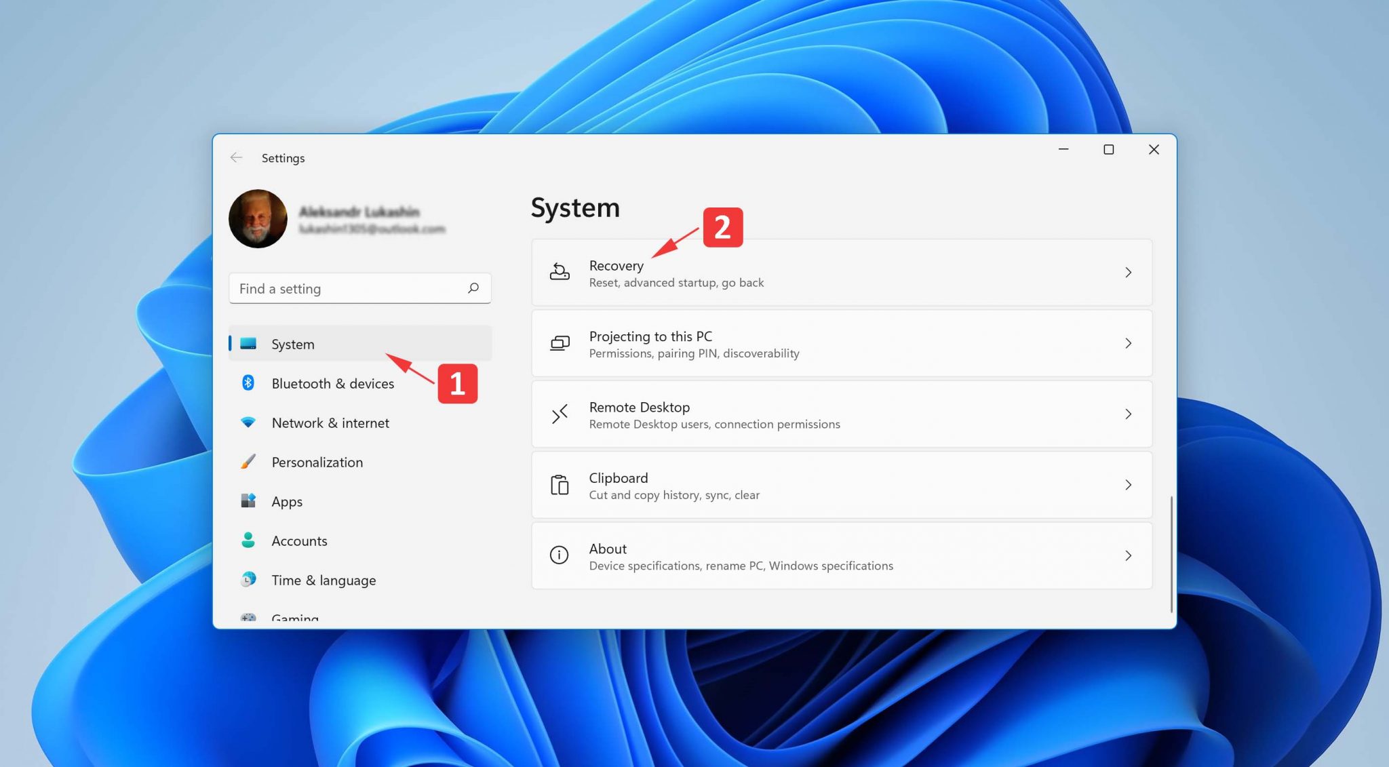The height and width of the screenshot is (767, 1389).
Task: Click the System settings icon in sidebar
Action: tap(248, 342)
